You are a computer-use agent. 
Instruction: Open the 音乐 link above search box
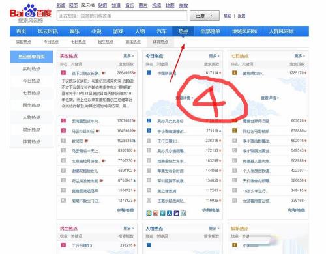click(x=130, y=5)
